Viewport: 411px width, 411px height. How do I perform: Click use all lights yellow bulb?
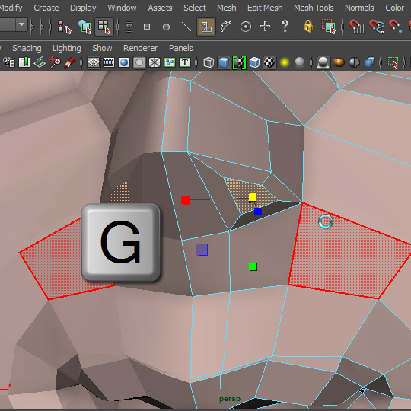click(285, 62)
